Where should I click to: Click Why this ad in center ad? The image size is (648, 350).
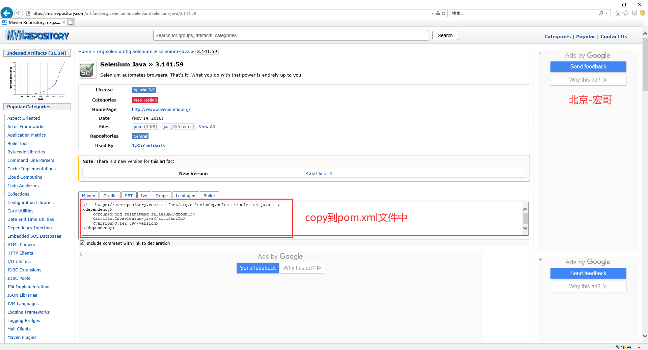pyautogui.click(x=302, y=268)
